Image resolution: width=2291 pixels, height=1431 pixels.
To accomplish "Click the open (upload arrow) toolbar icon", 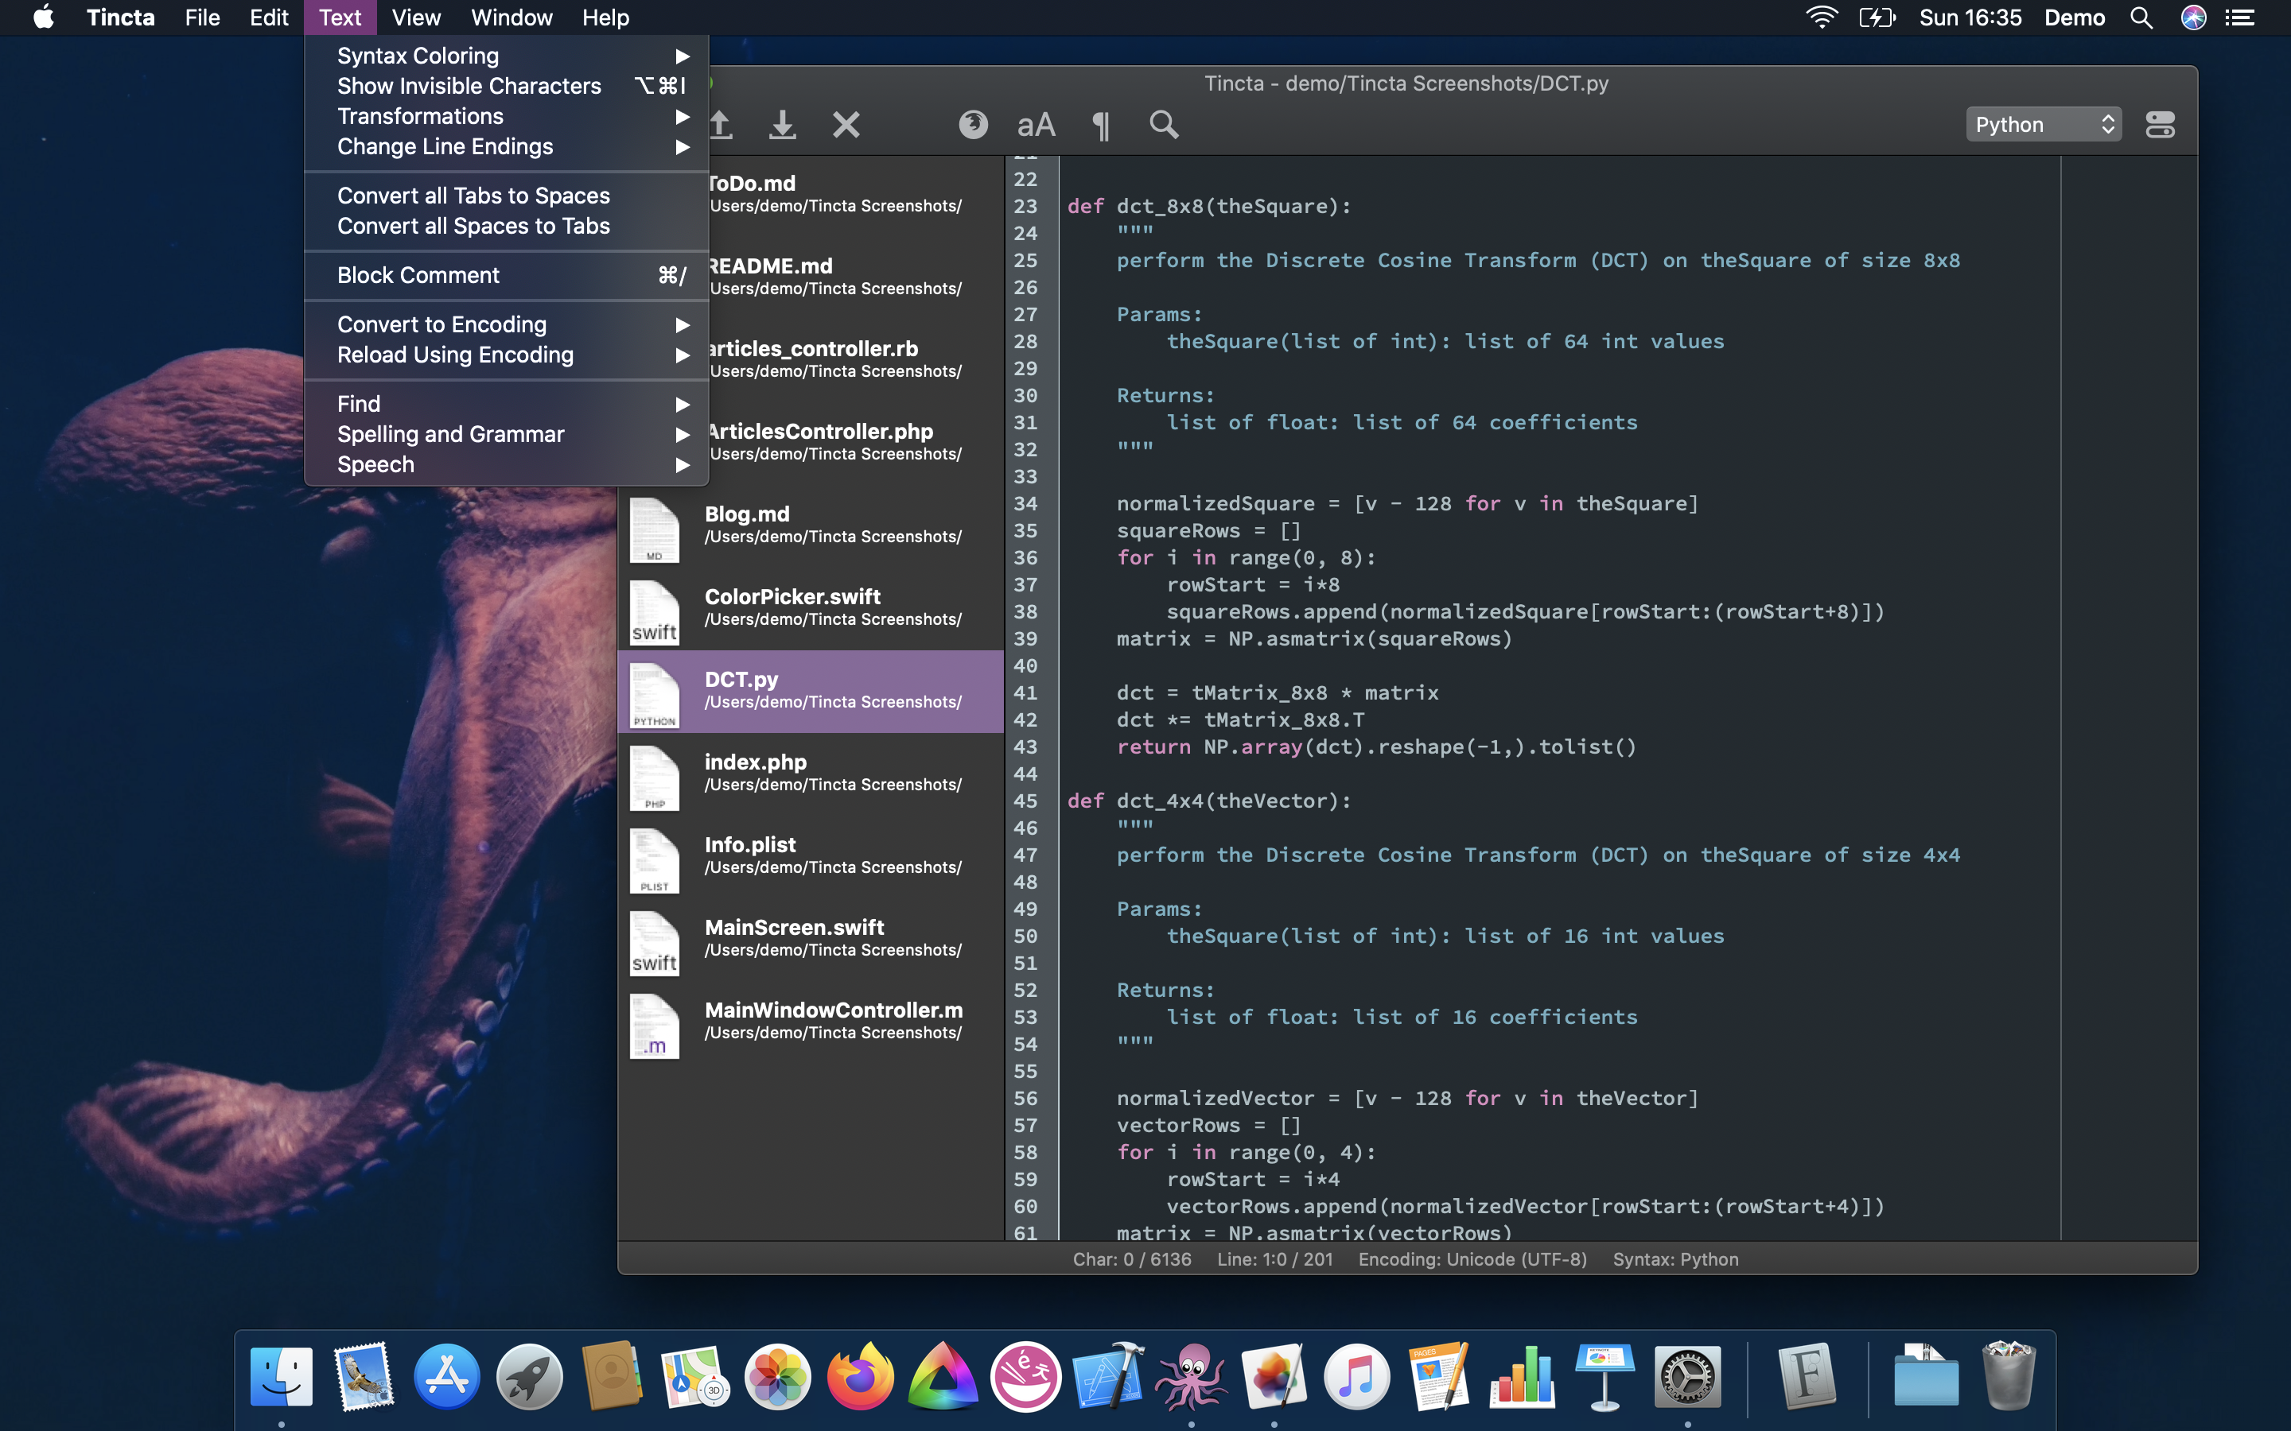I will 722,125.
